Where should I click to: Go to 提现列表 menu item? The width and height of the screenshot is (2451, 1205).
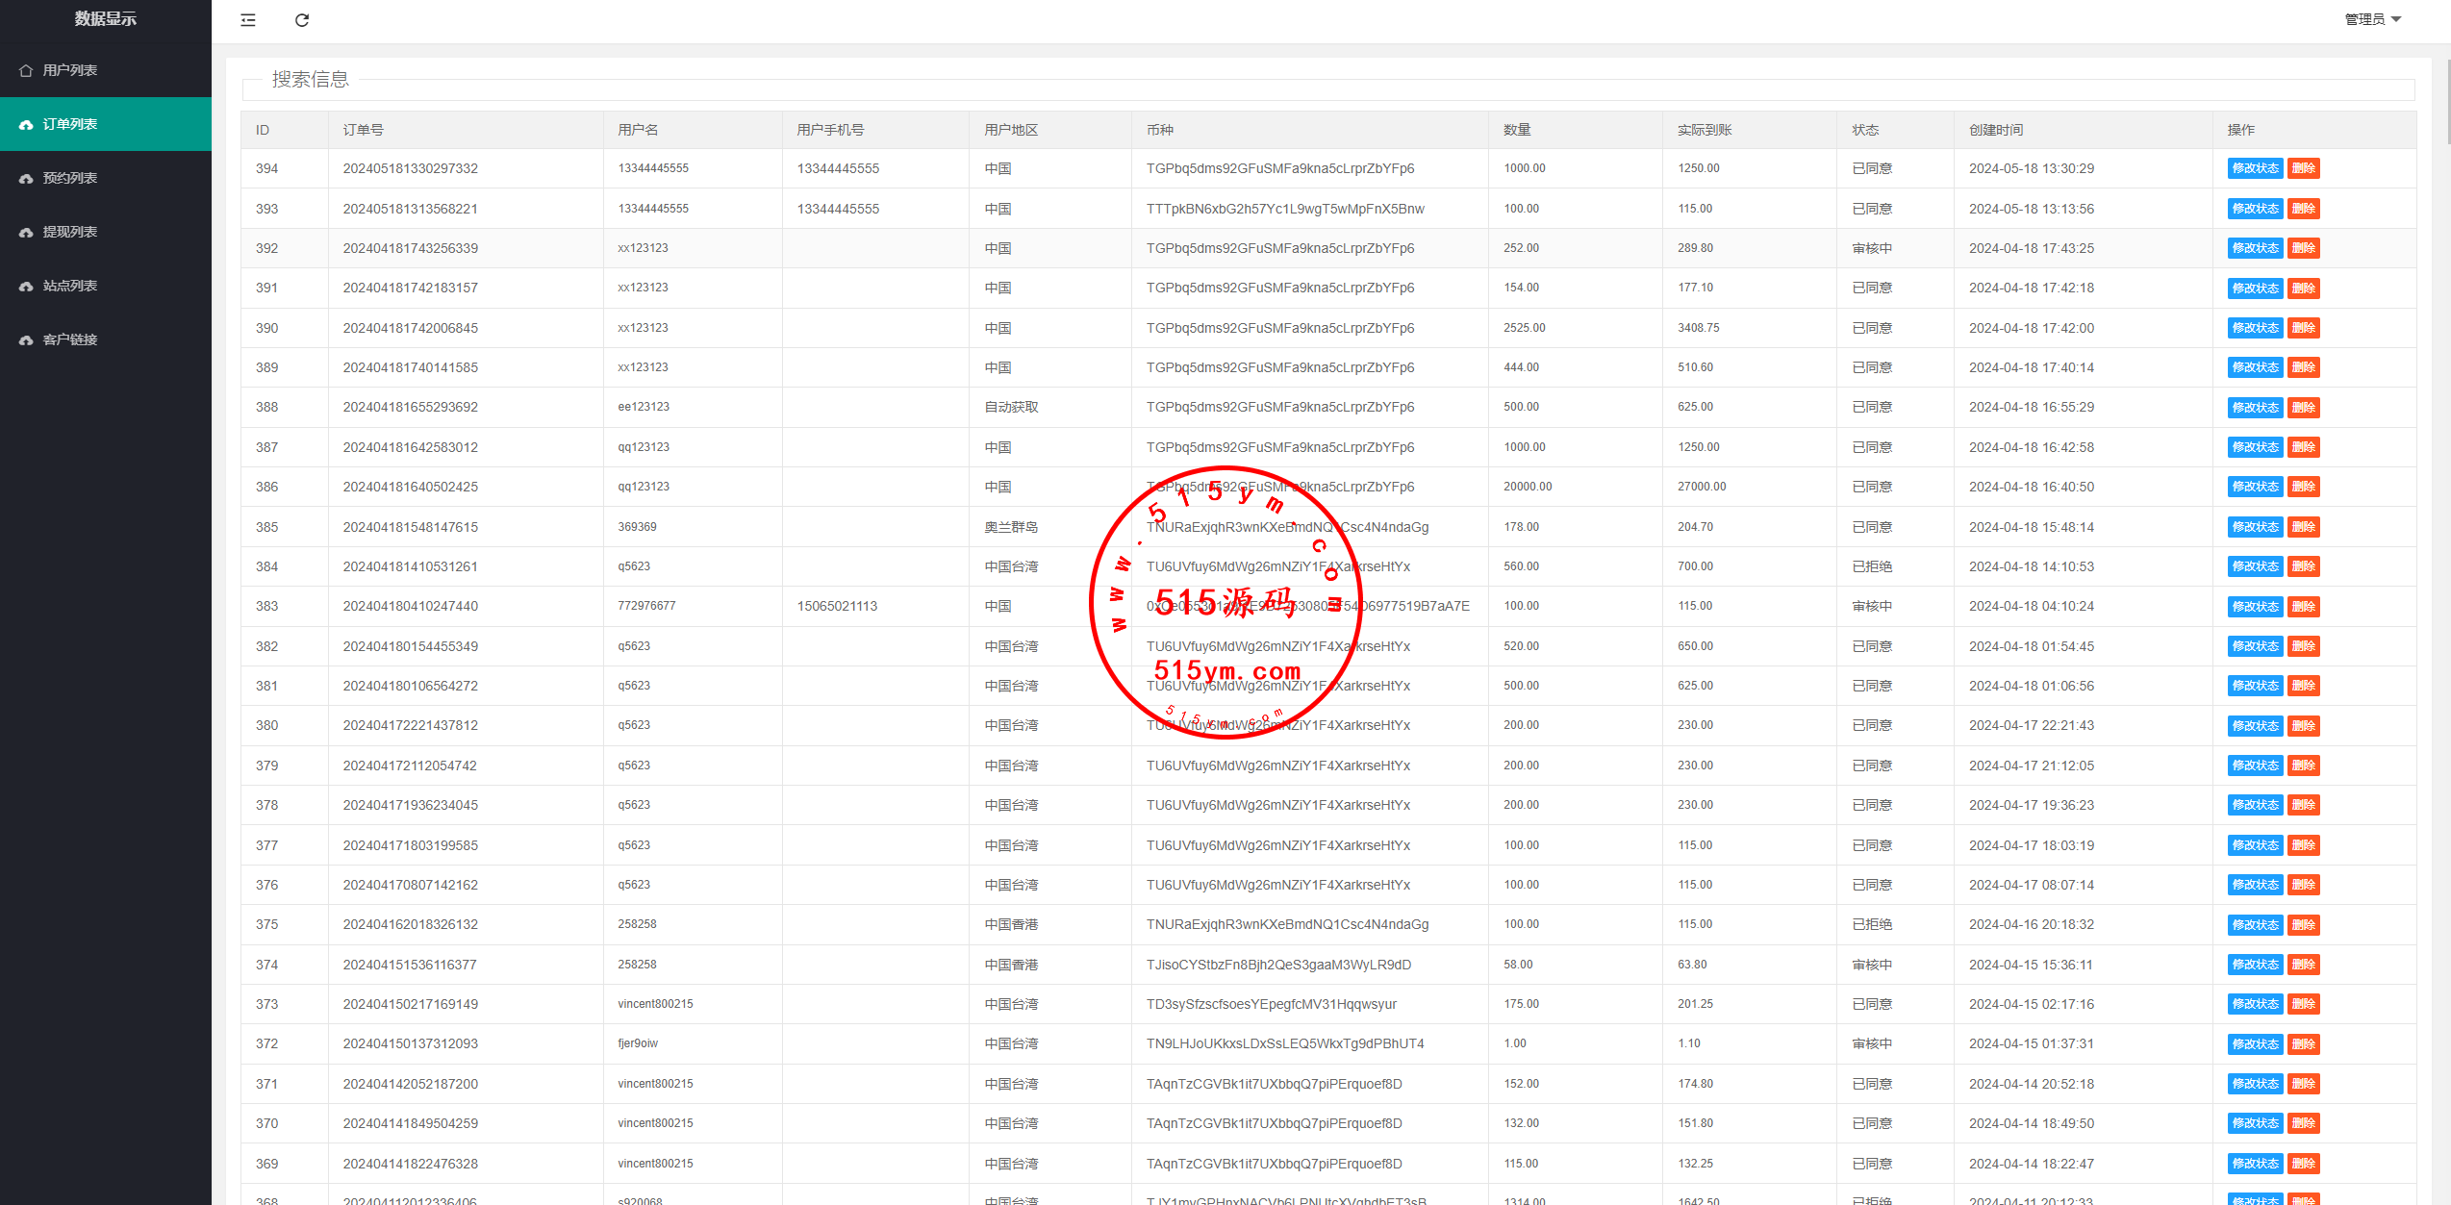point(70,232)
